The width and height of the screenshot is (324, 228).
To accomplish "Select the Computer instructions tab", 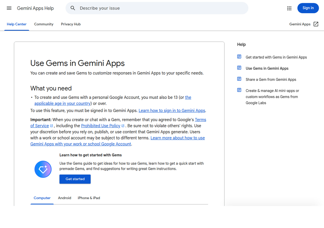I will coord(42,198).
